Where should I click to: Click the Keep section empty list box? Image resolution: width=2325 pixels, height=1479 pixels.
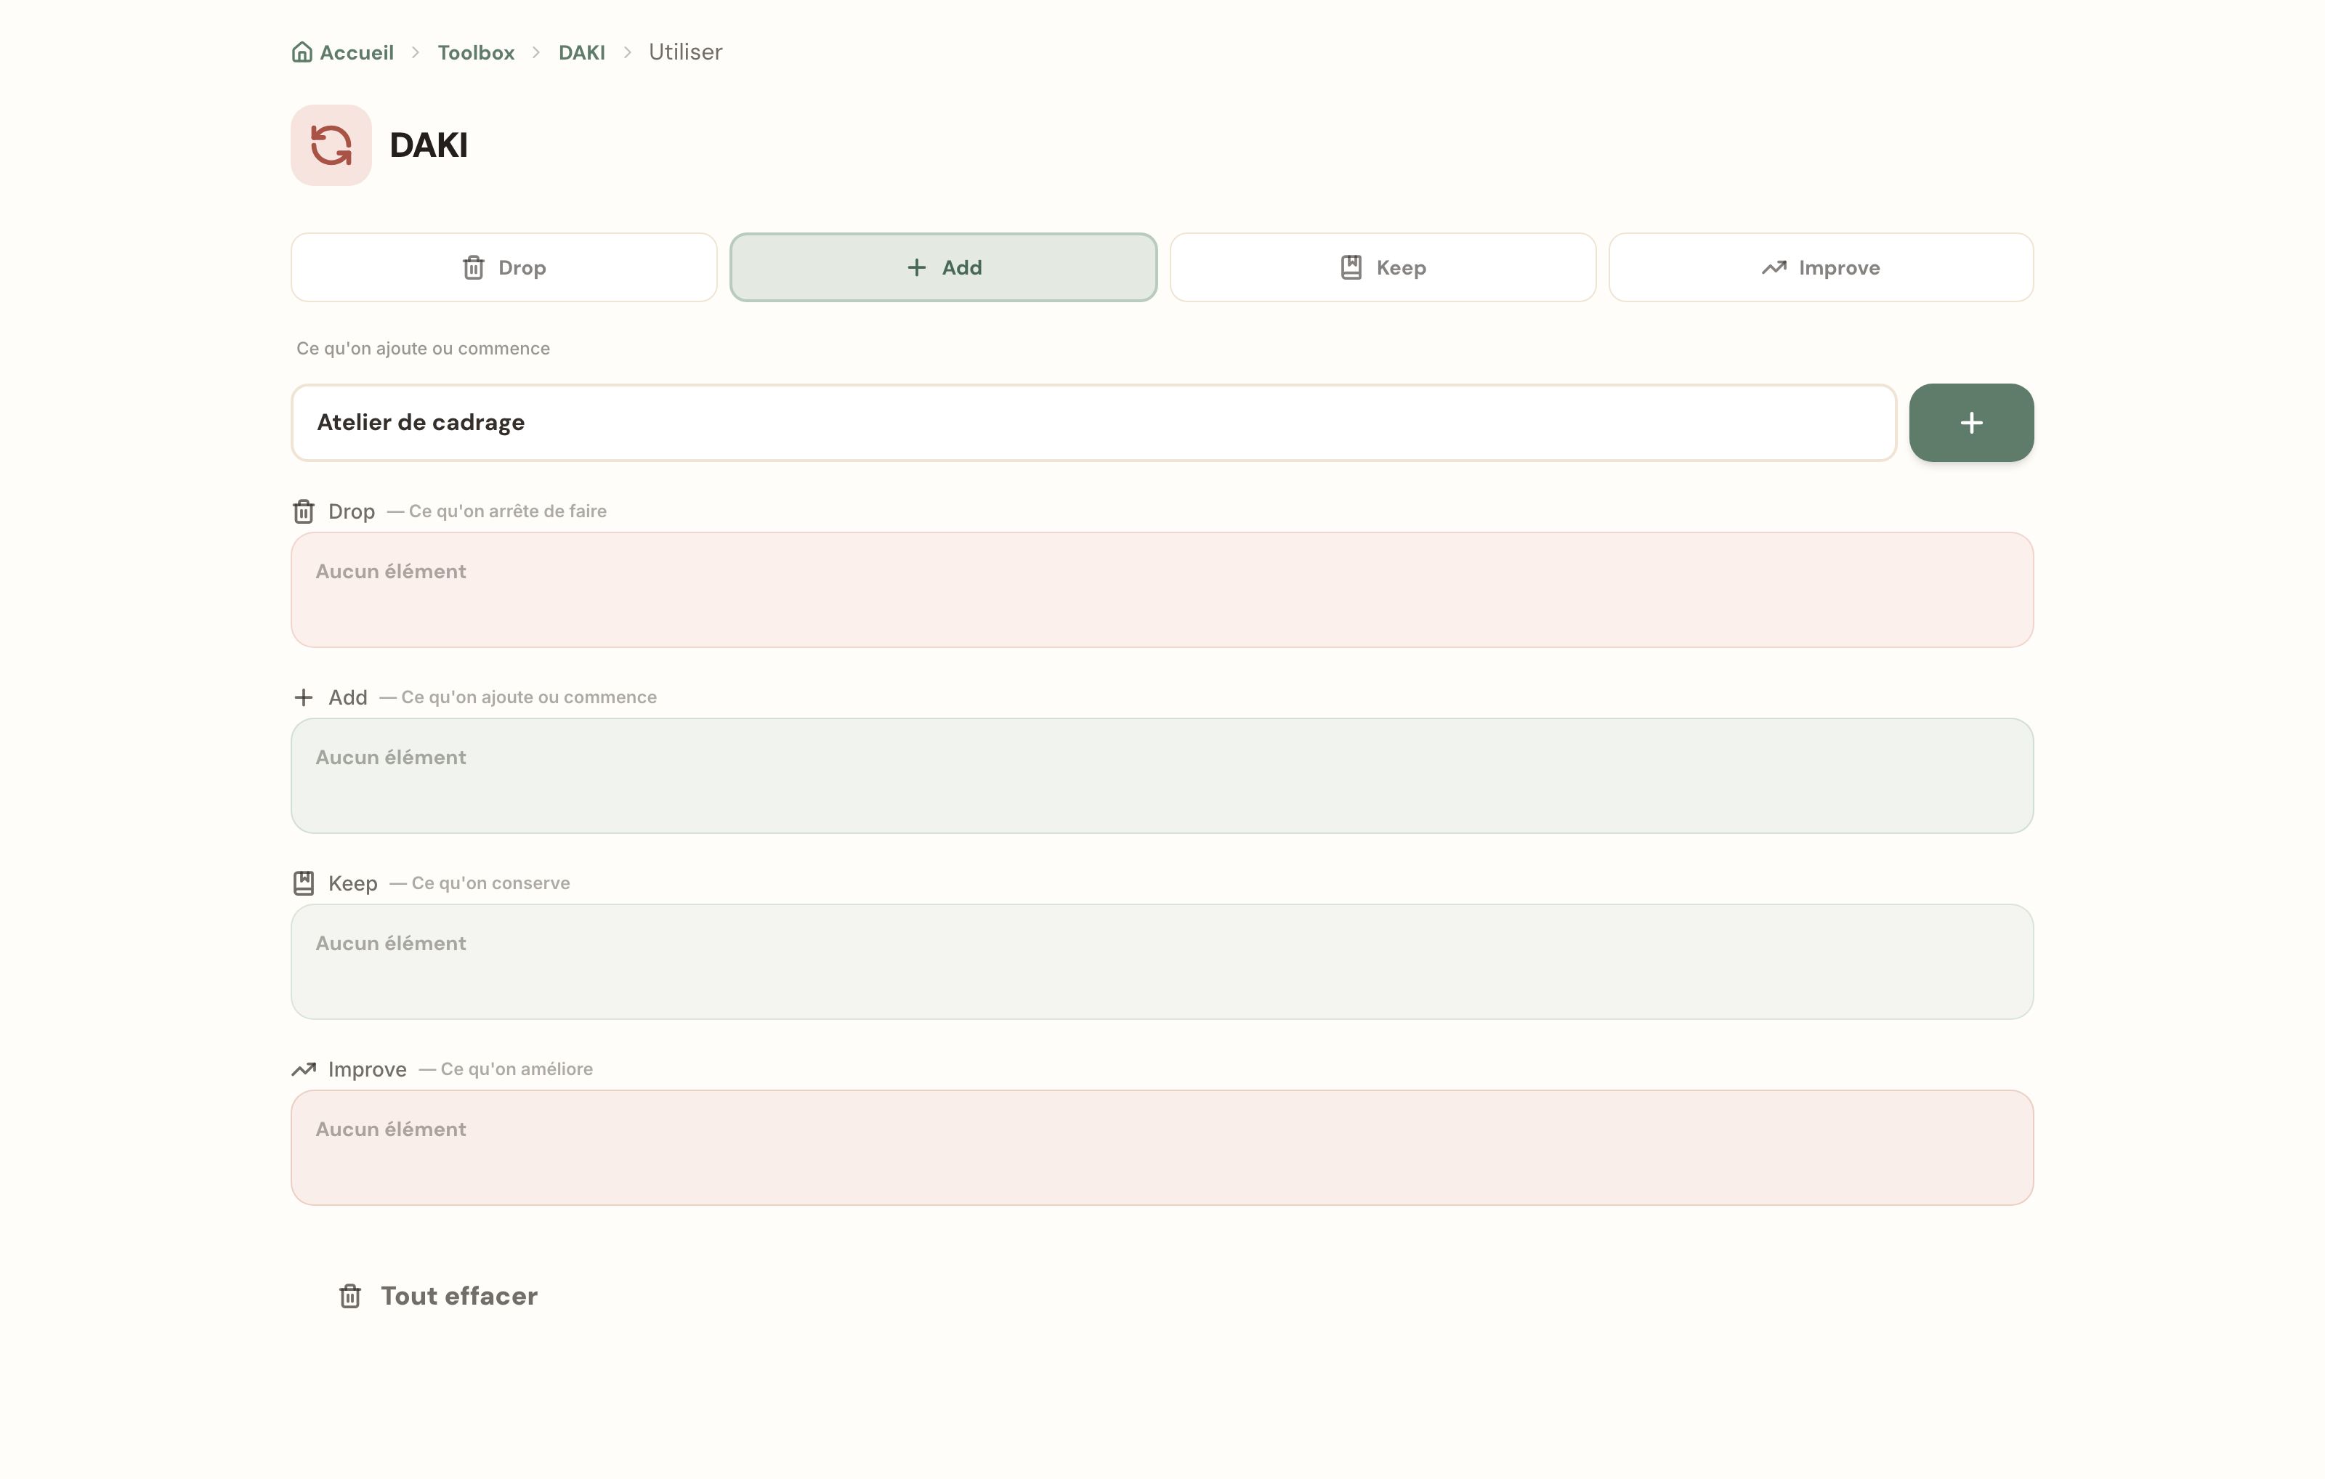1162,962
